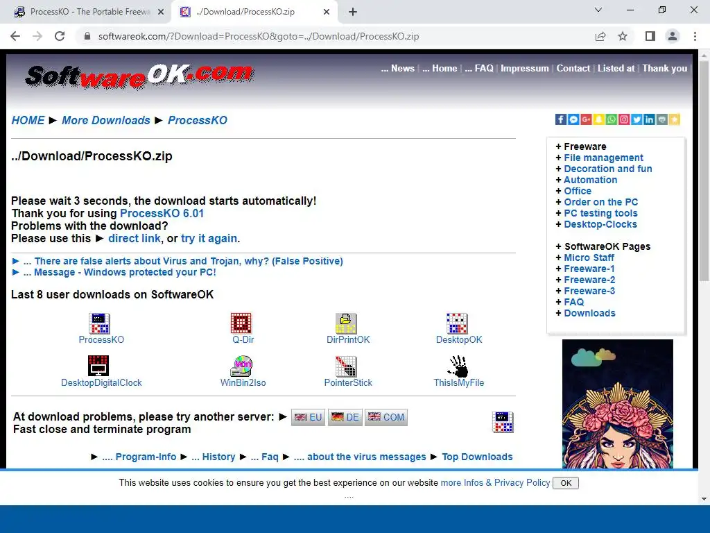Open PointerStick program icon

coord(347,366)
